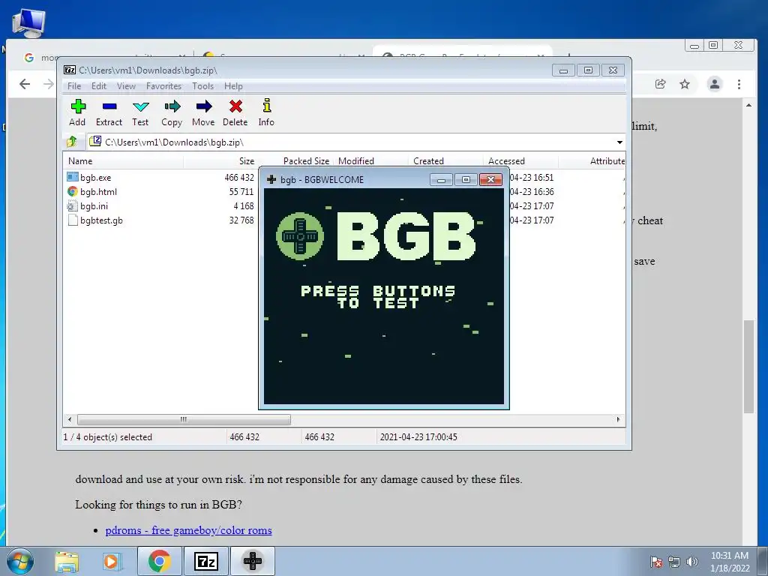The width and height of the screenshot is (768, 576).
Task: Open the Favorites menu in 7-Zip
Action: [x=163, y=86]
